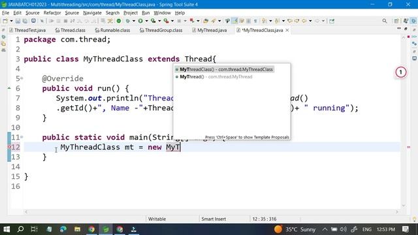Click the Next Annotation toolbar icon

[x=264, y=21]
